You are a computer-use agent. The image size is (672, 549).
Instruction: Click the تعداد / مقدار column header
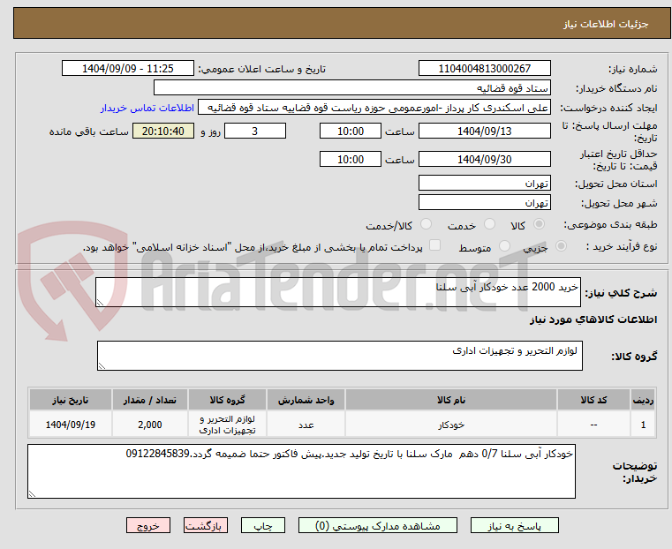click(150, 400)
